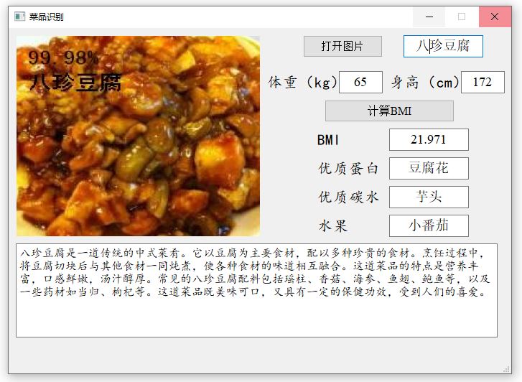Screen dimensions: 522x382
Task: Click the 身高（cm） label
Action: point(425,82)
